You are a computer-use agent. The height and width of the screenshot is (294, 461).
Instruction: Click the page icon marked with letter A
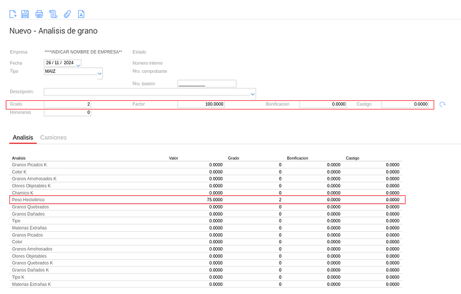(81, 13)
